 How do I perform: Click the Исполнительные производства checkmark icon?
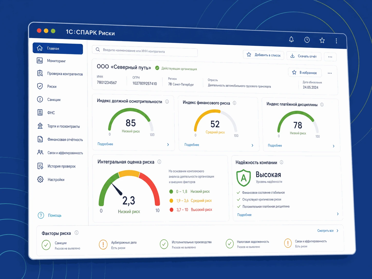click(x=164, y=244)
